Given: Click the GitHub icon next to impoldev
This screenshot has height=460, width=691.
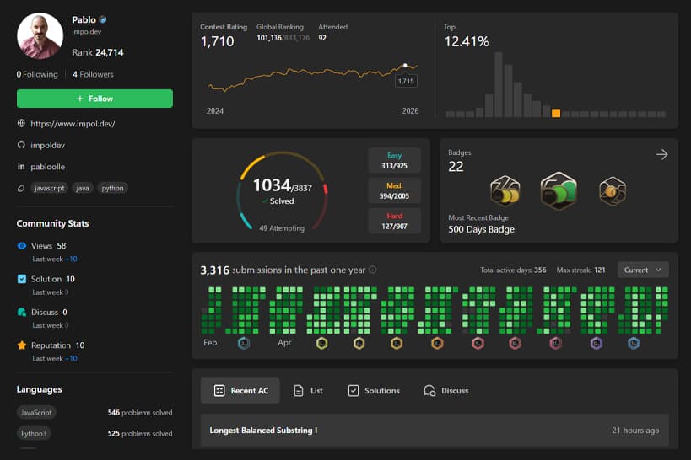Looking at the screenshot, I should pos(21,145).
